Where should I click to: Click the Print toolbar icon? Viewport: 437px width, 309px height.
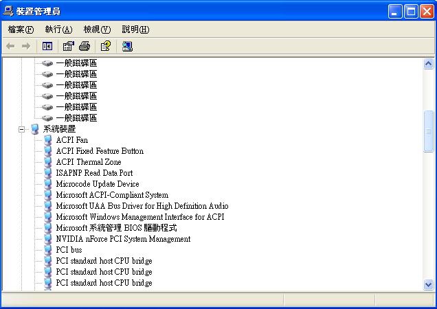[85, 46]
